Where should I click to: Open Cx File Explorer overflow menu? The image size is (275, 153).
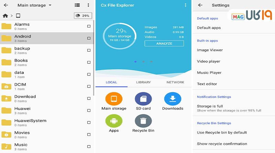pyautogui.click(x=185, y=5)
